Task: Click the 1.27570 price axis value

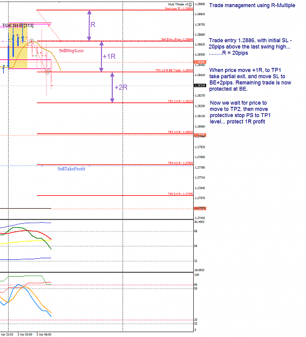Action: click(x=200, y=198)
